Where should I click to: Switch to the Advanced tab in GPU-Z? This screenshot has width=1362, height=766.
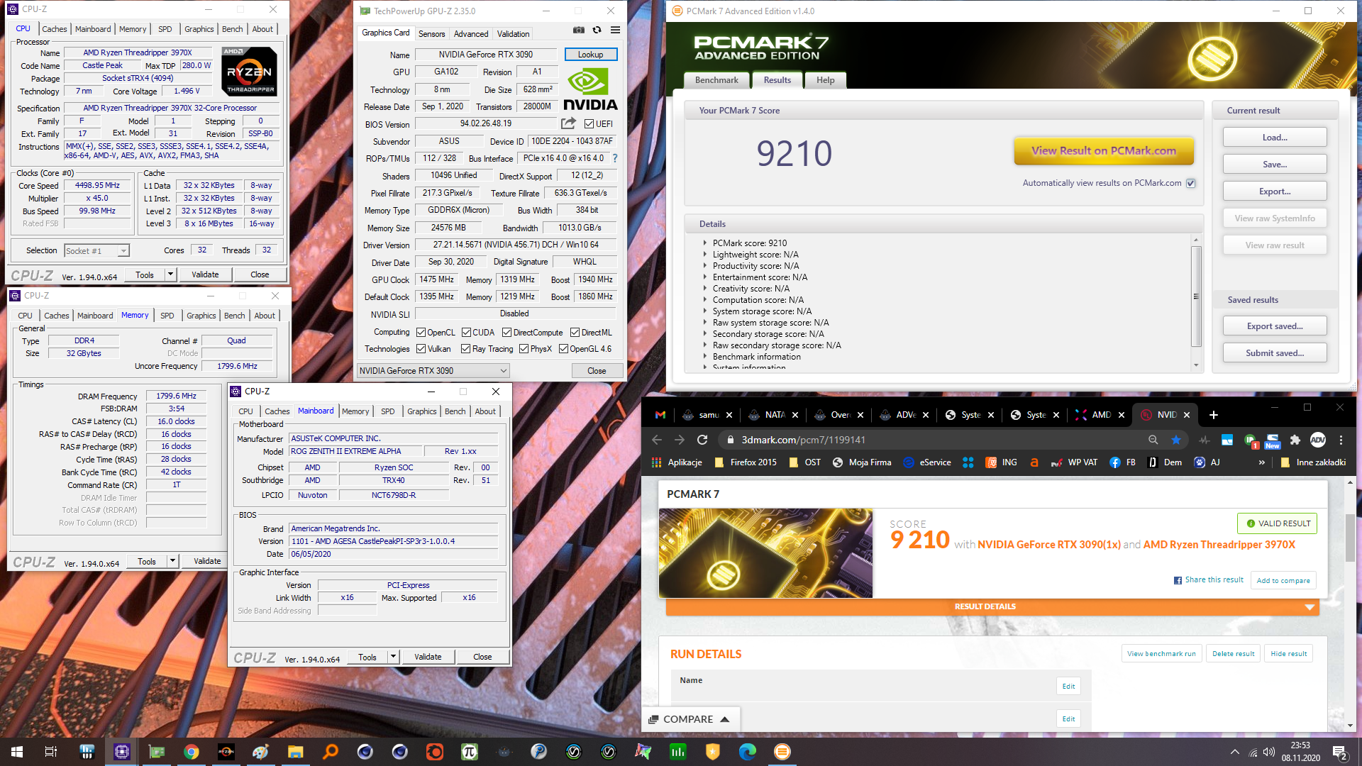click(x=471, y=33)
